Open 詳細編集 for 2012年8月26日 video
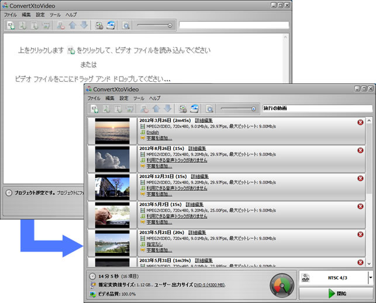Viewport: 376px width, 303px height. coord(197,148)
